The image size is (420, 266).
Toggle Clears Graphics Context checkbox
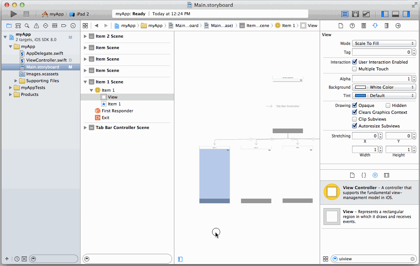coord(354,112)
